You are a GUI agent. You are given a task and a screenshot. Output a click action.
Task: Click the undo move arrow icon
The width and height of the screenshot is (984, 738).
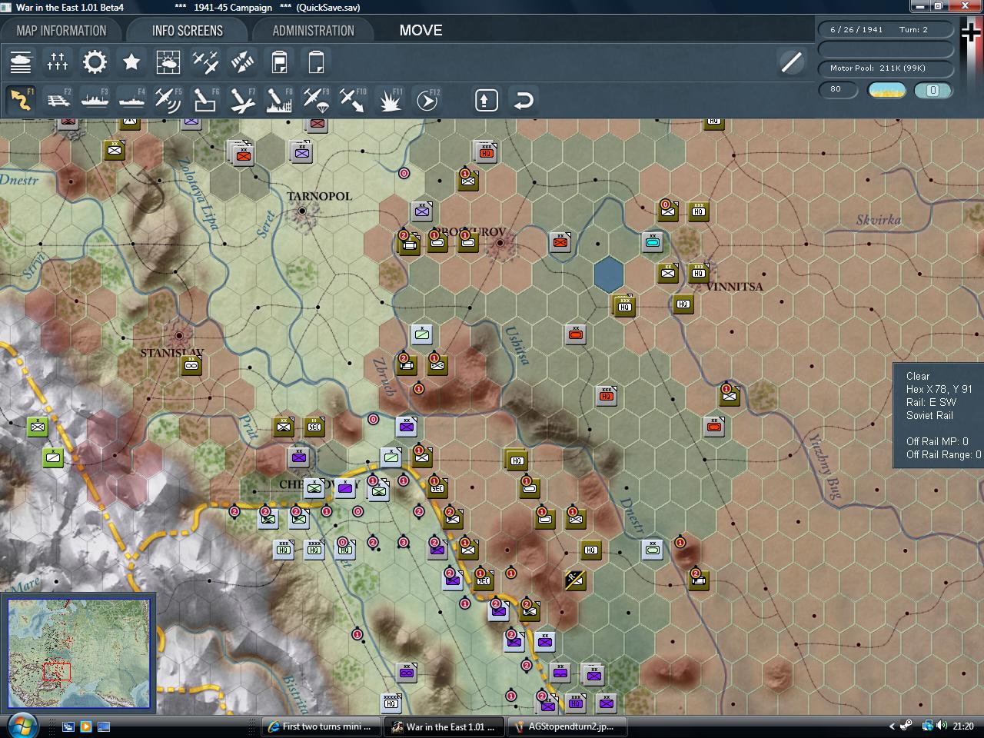(x=524, y=100)
